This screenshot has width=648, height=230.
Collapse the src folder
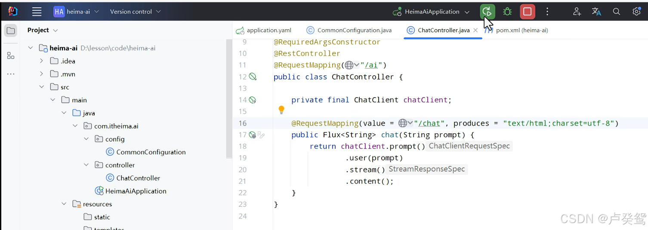click(x=42, y=87)
